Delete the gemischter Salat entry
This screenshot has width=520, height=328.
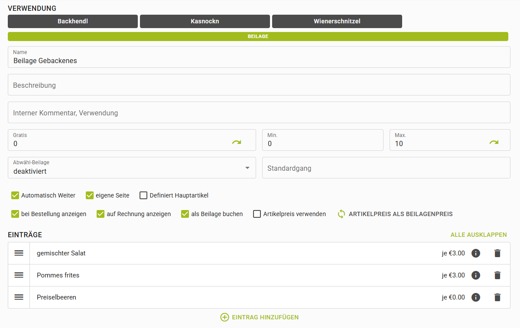click(x=497, y=253)
